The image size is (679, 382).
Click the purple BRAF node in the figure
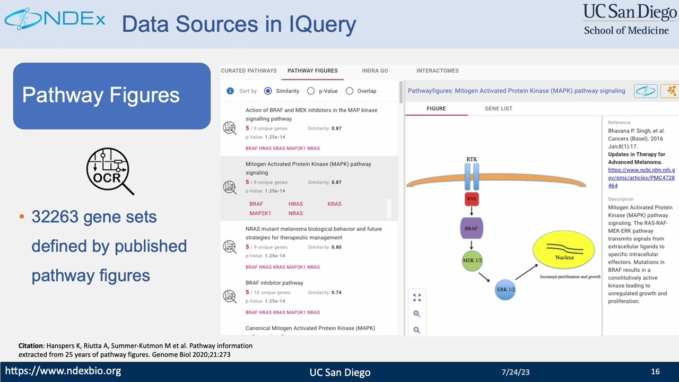471,228
